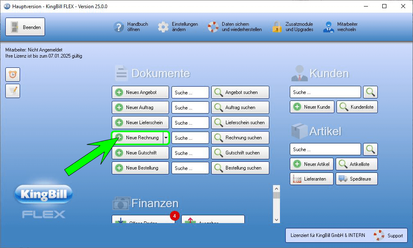This screenshot has height=248, width=413.
Task: Focus the Artikel search field
Action: 325,150
